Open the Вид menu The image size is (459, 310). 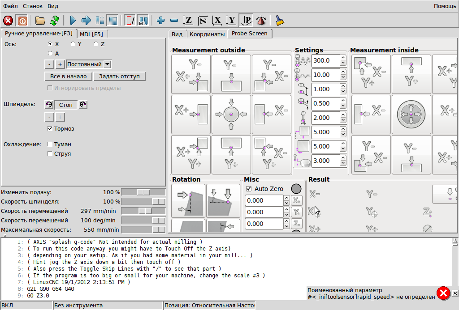click(x=53, y=6)
